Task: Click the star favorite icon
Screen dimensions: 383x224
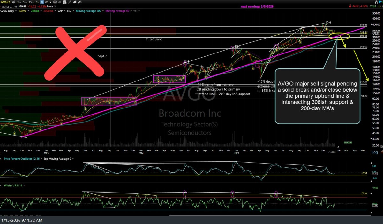Action: click(376, 2)
